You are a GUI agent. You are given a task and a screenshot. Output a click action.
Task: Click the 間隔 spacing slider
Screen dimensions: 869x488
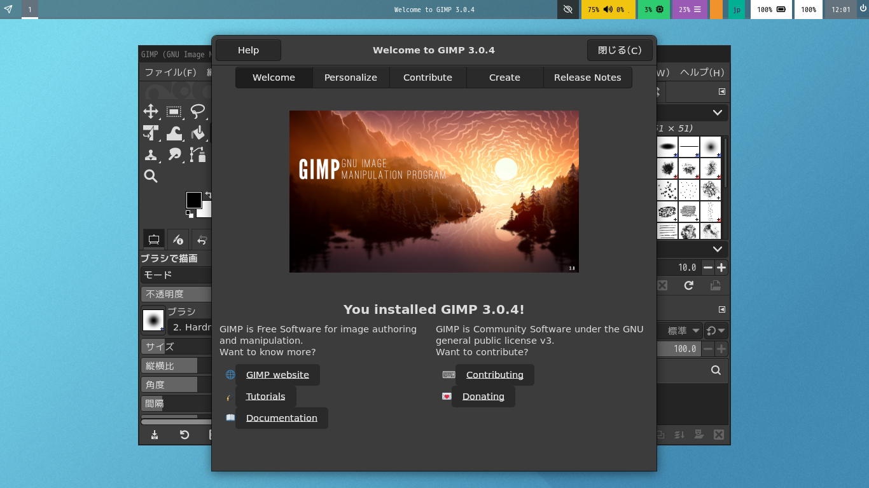coord(176,403)
